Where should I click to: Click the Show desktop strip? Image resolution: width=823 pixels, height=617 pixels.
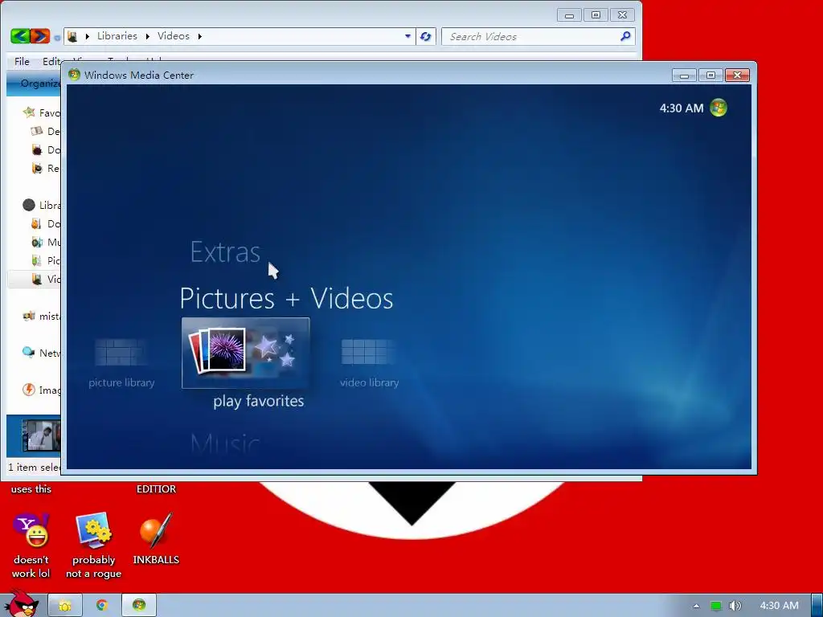817,606
